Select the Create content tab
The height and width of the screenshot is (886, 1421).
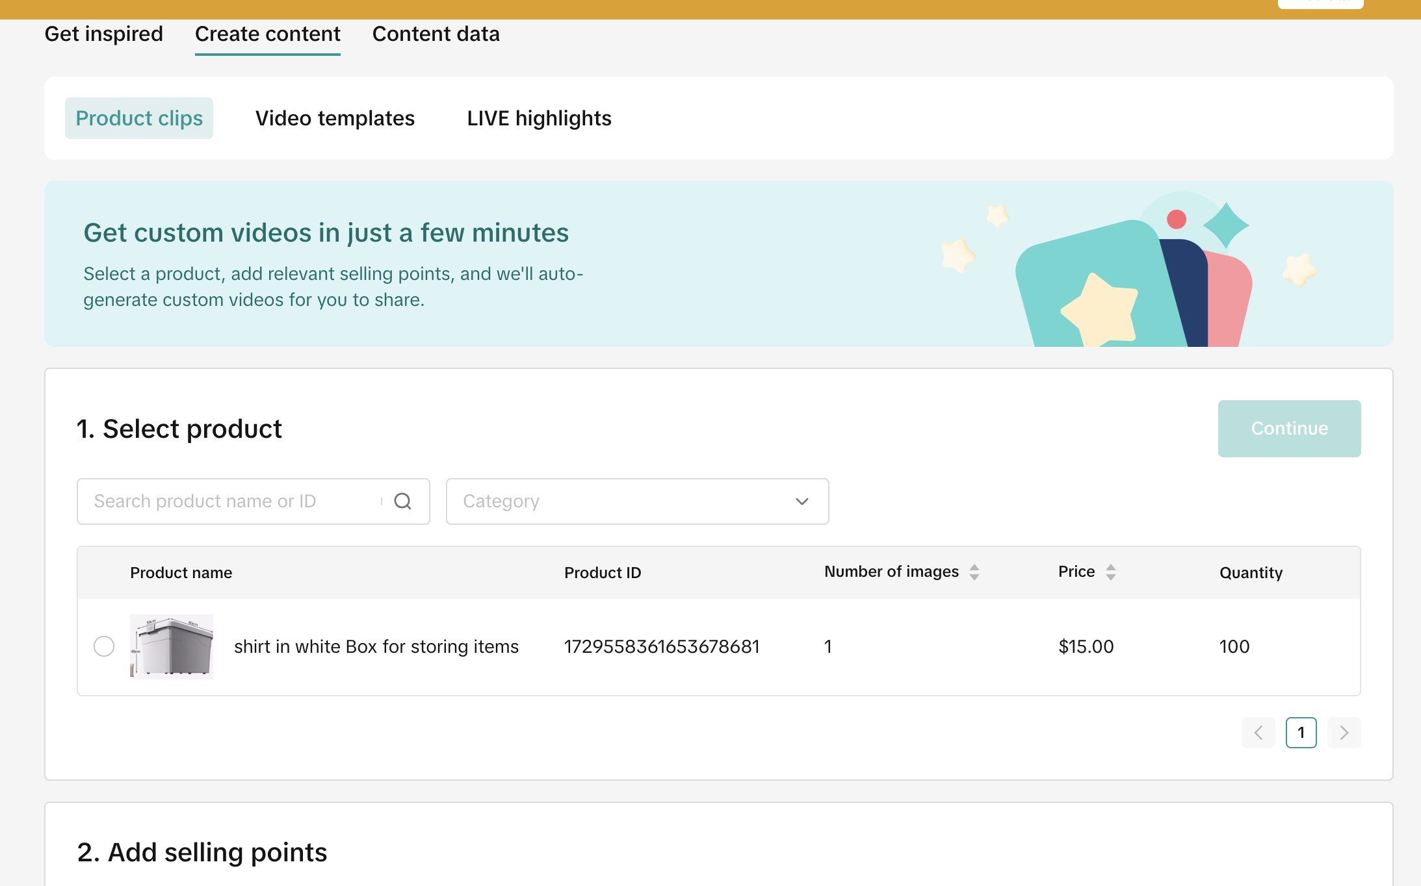coord(267,34)
